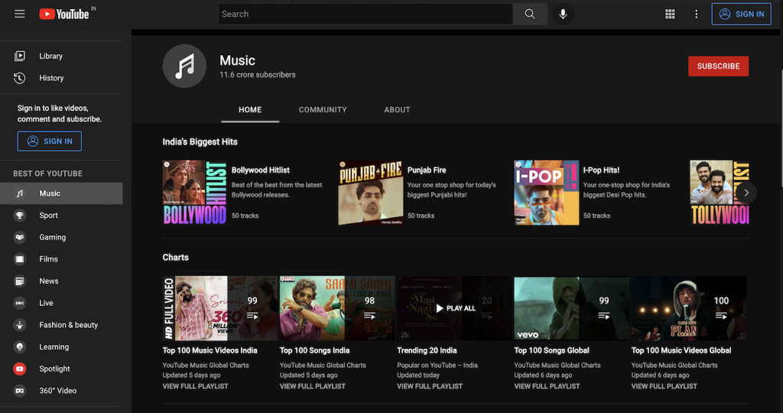This screenshot has height=413, width=783.
Task: View full playlist for Top 100 Music Videos Global
Action: pyautogui.click(x=664, y=386)
